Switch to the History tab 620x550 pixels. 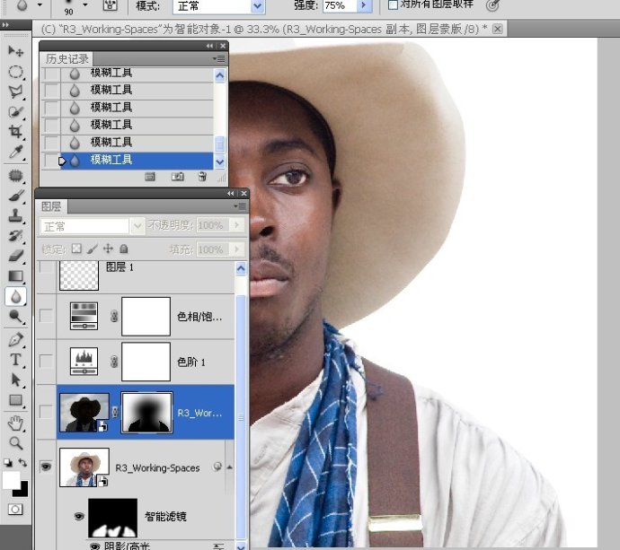click(66, 59)
